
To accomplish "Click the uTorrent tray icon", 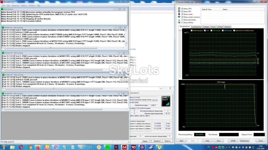I will [250, 147].
